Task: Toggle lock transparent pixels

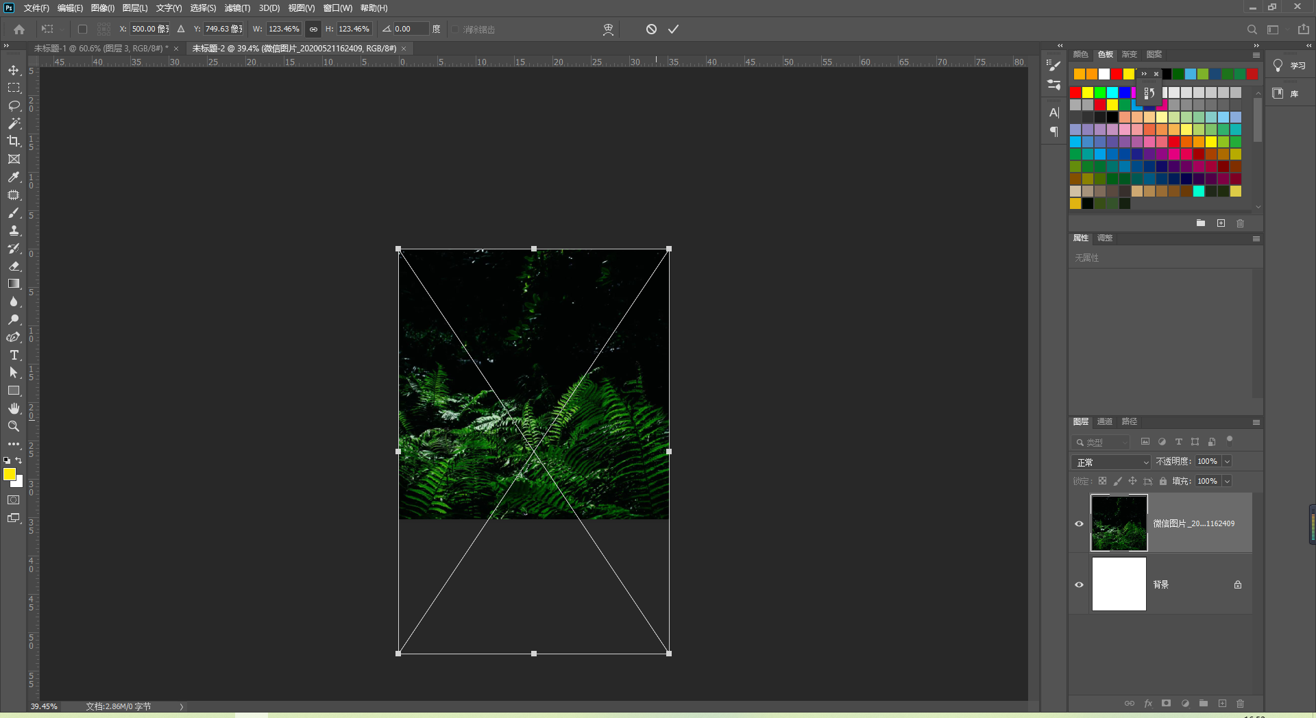Action: (x=1102, y=481)
